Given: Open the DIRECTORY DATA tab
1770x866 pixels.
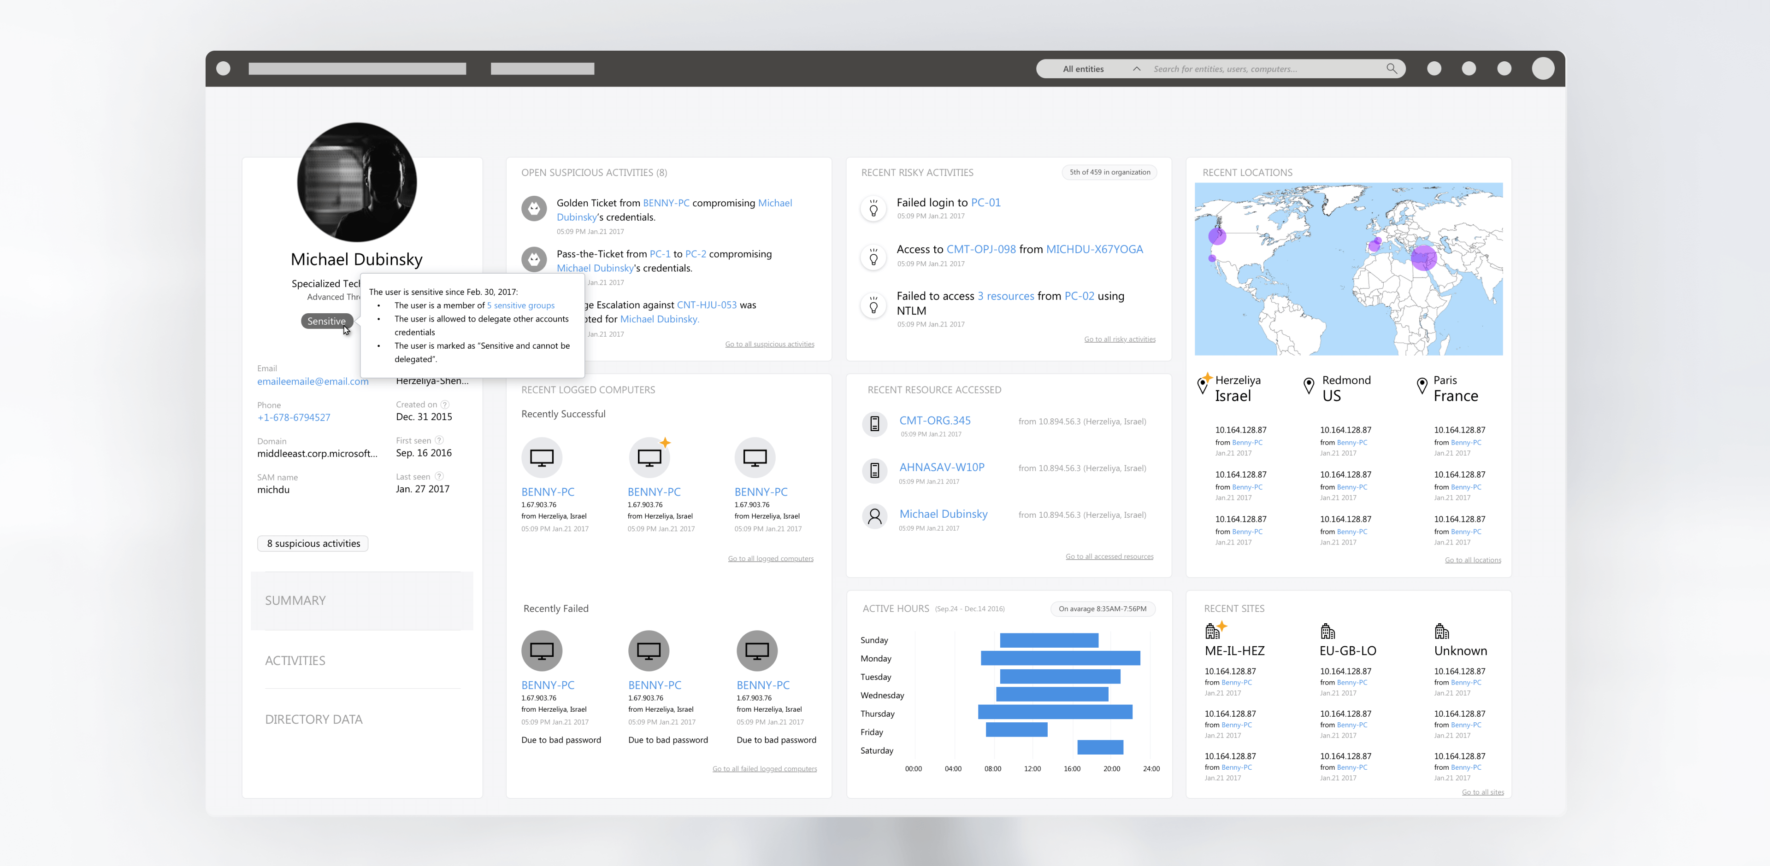Looking at the screenshot, I should coord(313,718).
